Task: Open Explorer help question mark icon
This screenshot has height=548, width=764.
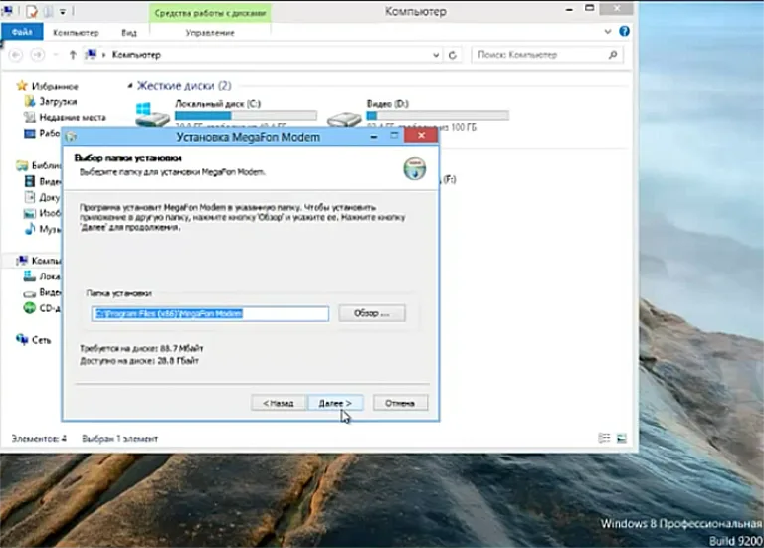Action: 624,31
